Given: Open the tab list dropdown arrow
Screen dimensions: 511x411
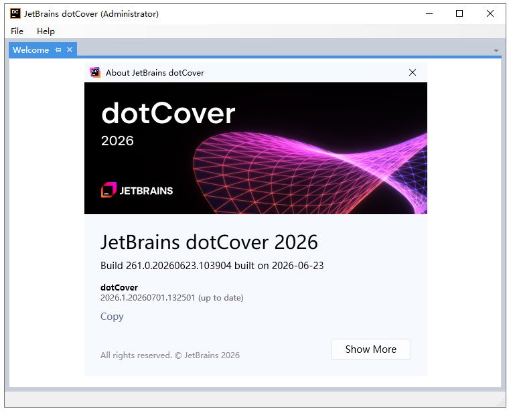Looking at the screenshot, I should click(496, 51).
